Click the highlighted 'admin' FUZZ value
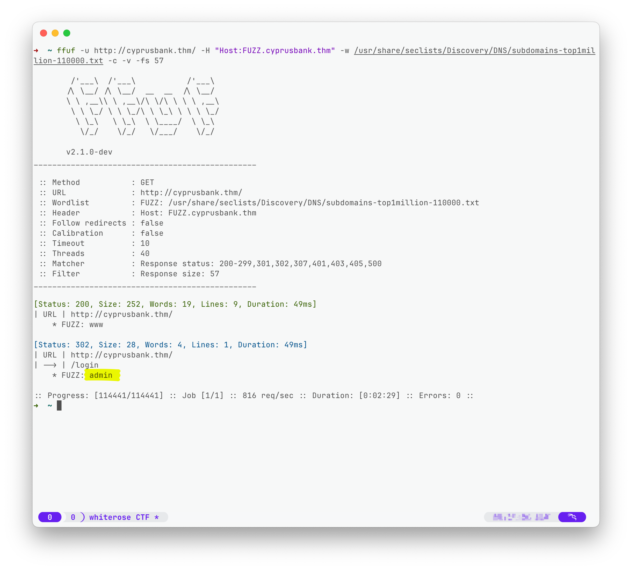The image size is (632, 570). click(x=101, y=375)
